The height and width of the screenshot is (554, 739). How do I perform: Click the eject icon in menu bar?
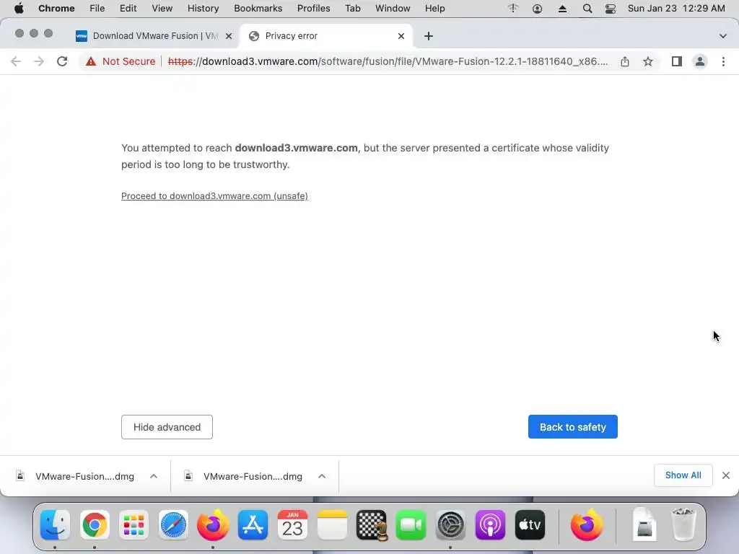coord(562,9)
